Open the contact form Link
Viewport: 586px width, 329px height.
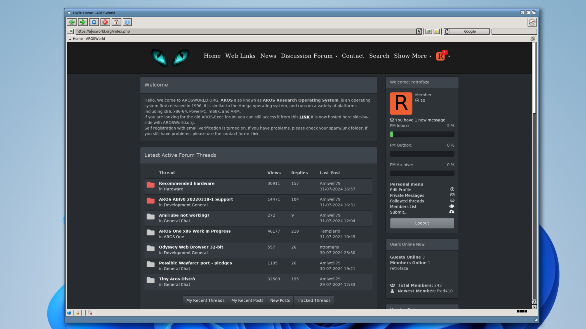point(254,133)
